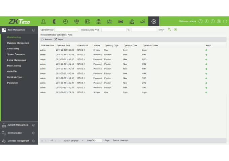Expand the Authority Management section
The height and width of the screenshot is (161, 229).
coord(34,125)
